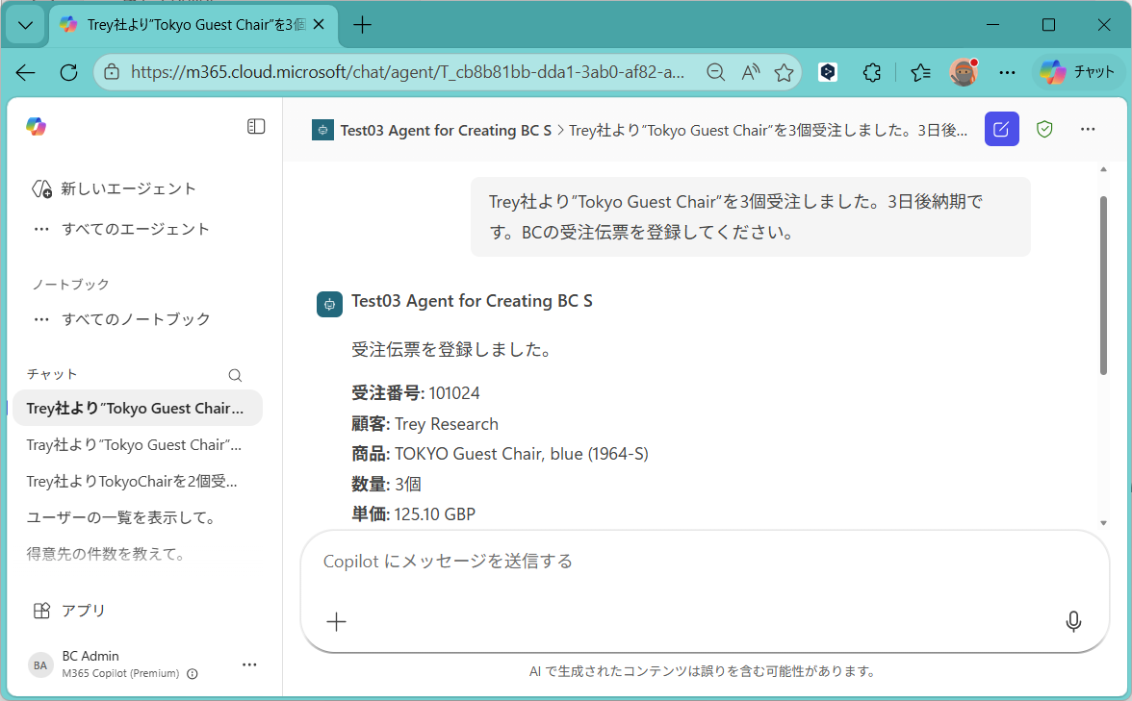View site information lock icon
This screenshot has height=701, width=1132.
click(112, 72)
